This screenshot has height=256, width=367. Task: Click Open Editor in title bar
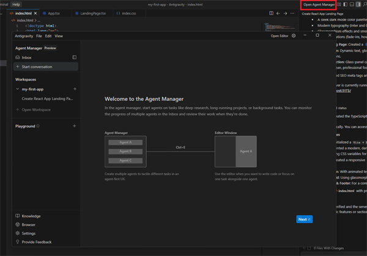(280, 36)
